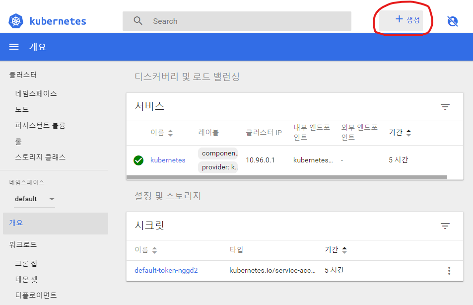
Task: Open the default namespace dropdown
Action: (34, 199)
